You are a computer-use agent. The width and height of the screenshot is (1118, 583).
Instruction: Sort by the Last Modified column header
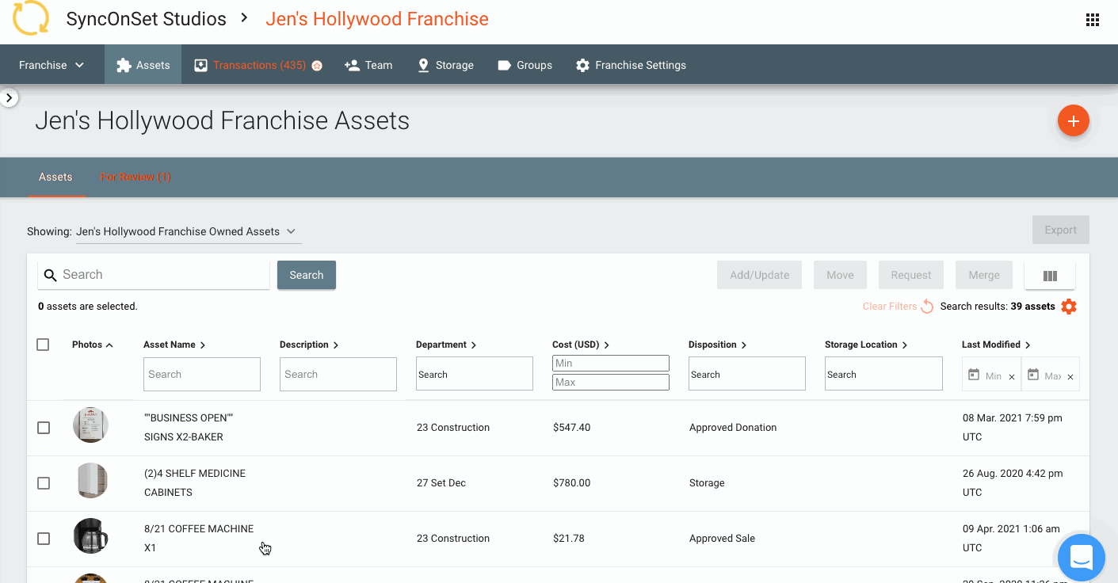click(996, 345)
